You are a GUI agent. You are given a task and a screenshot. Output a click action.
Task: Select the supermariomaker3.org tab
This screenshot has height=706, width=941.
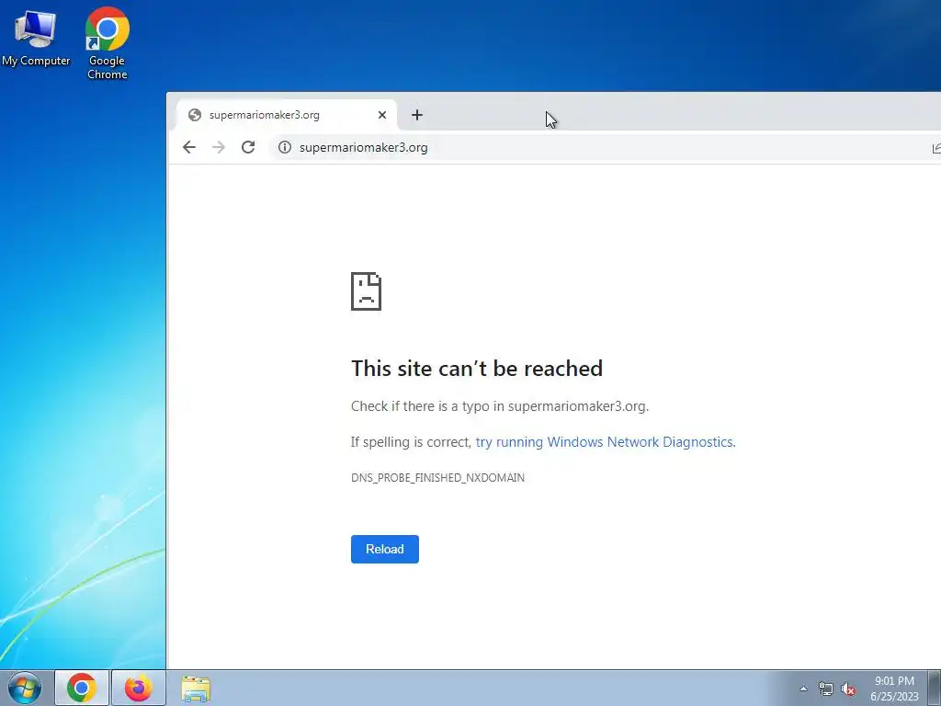pos(287,115)
